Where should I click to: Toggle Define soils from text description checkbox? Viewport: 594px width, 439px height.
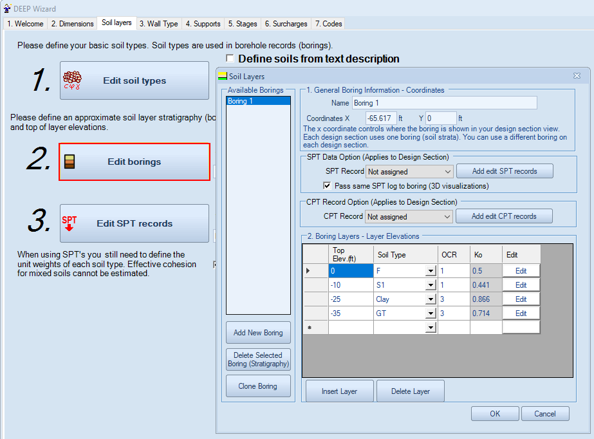coord(230,59)
